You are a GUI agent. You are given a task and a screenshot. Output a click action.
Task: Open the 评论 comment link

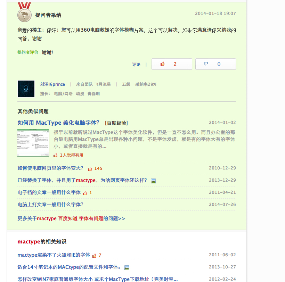[x=136, y=65]
